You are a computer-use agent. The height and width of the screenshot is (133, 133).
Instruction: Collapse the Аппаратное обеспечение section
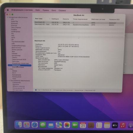[x=8, y=17]
